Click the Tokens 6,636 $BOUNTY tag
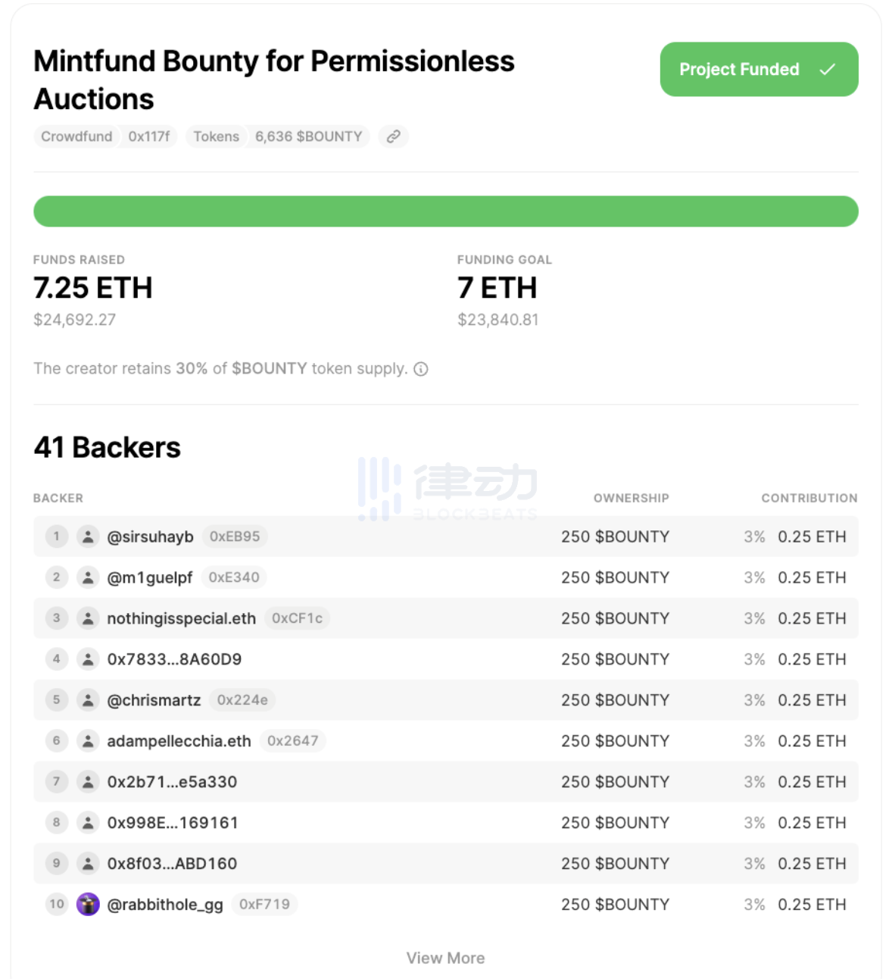Image resolution: width=895 pixels, height=979 pixels. coord(277,136)
